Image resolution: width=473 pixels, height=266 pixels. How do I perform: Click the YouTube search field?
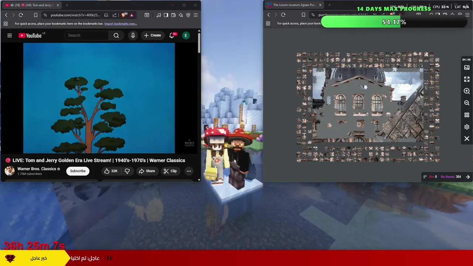coord(86,35)
